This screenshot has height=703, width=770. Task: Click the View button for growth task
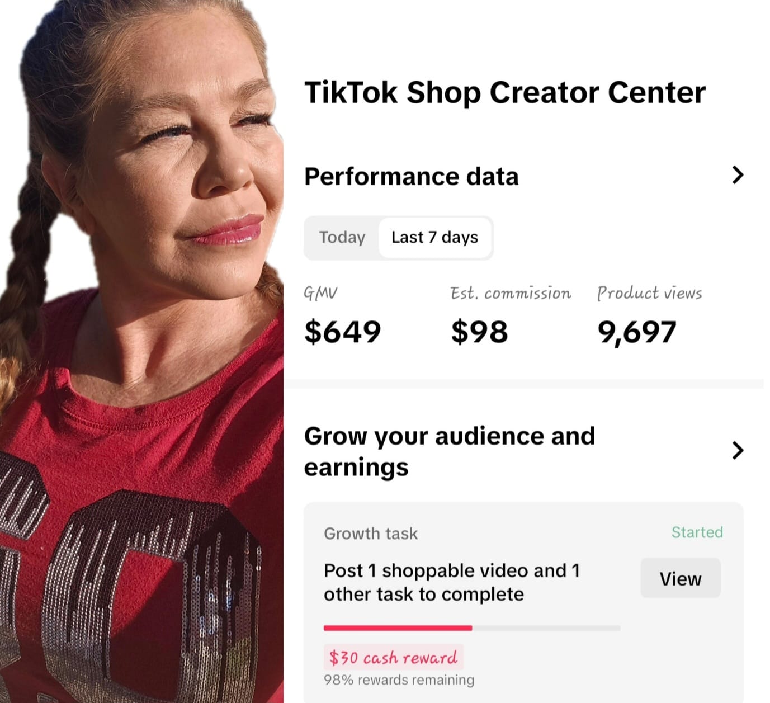coord(680,578)
